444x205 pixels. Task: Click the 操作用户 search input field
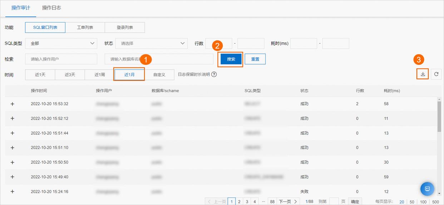tap(61, 59)
